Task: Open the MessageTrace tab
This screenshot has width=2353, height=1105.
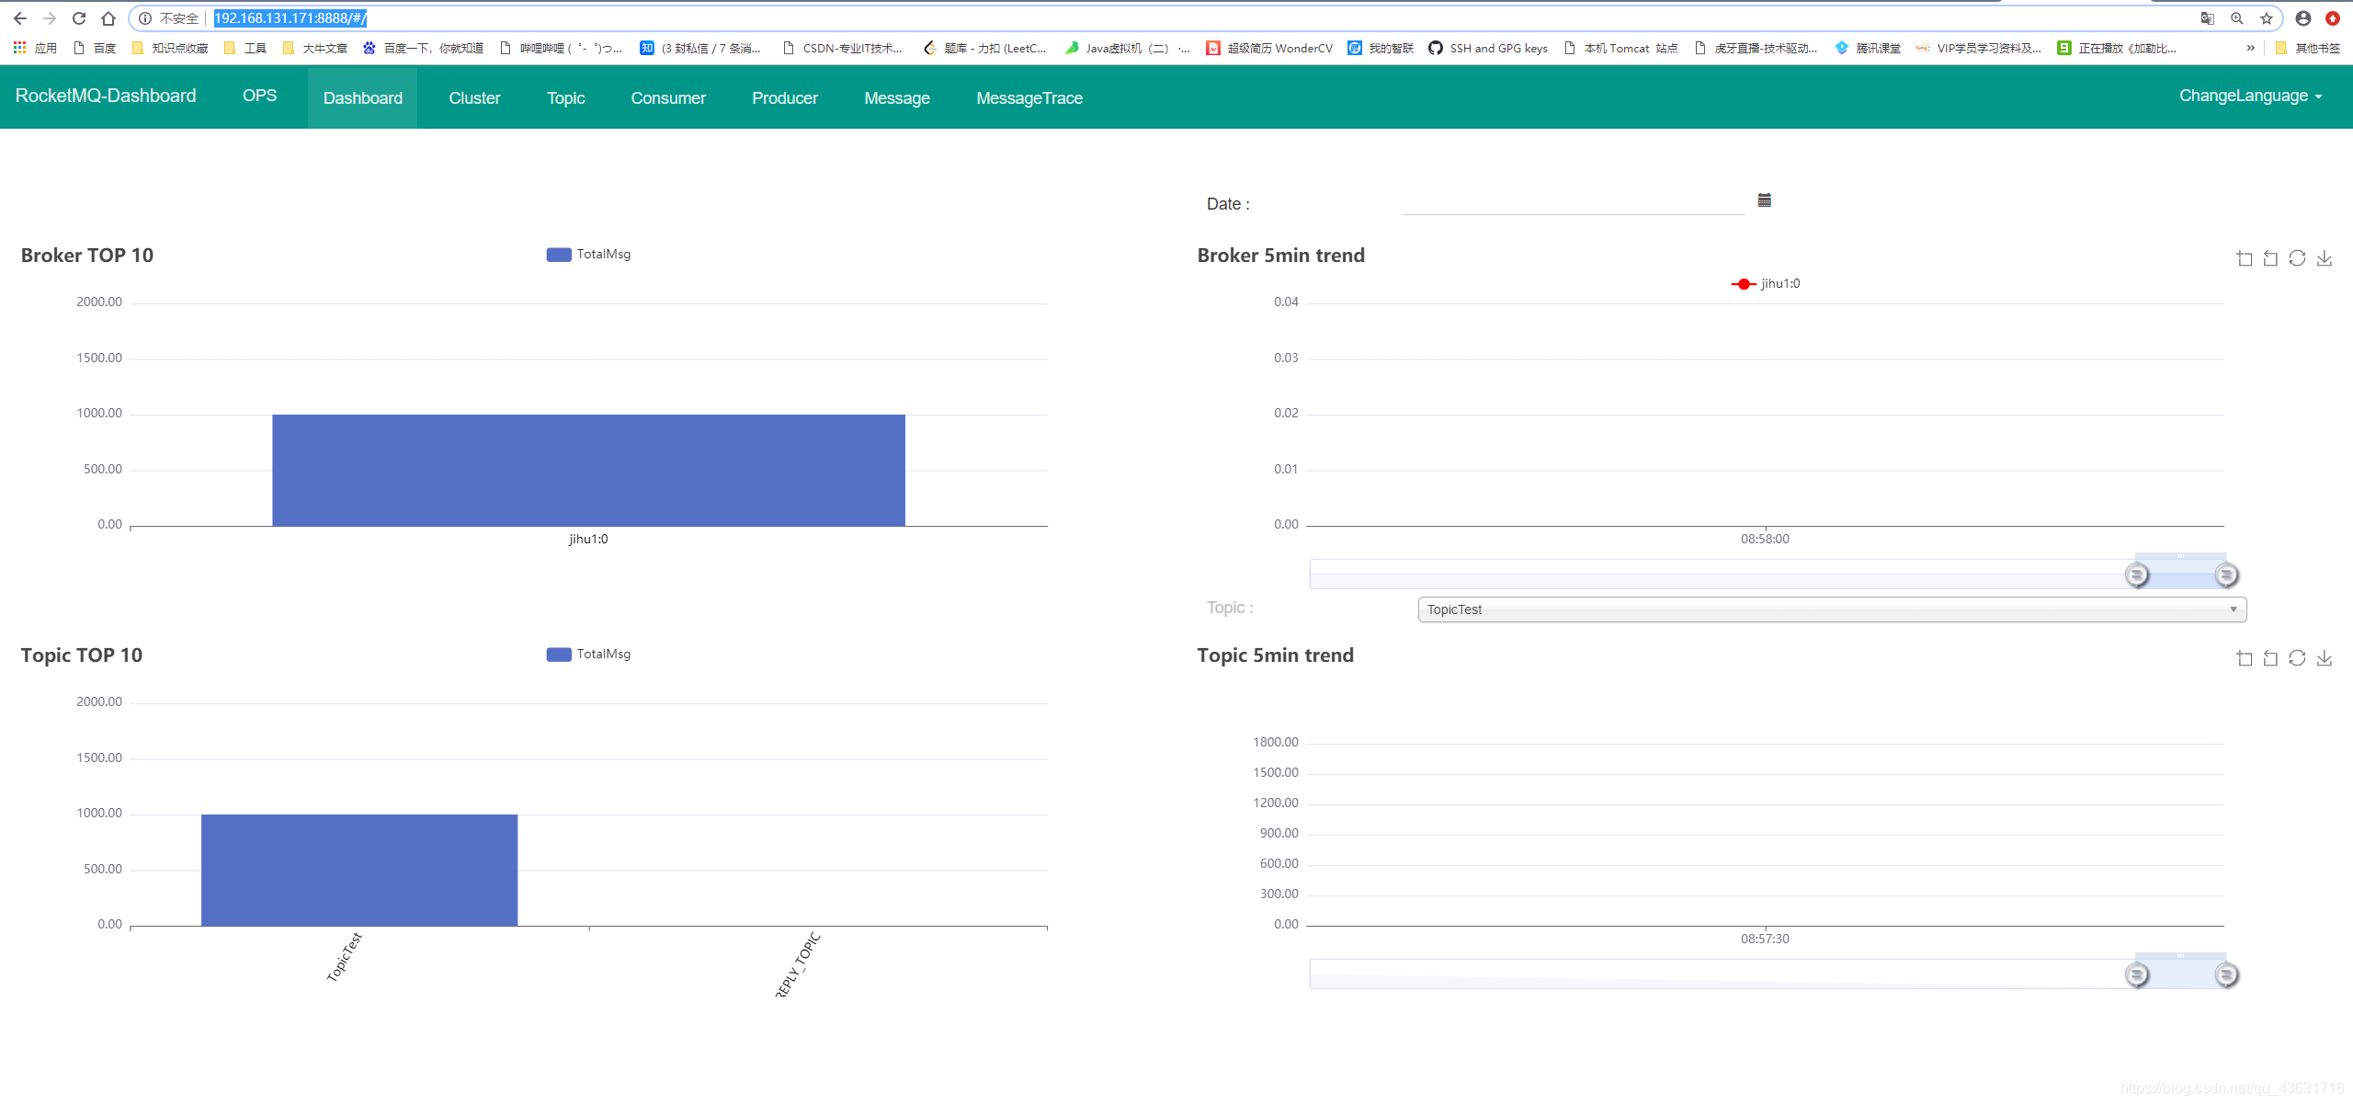Action: click(1029, 98)
